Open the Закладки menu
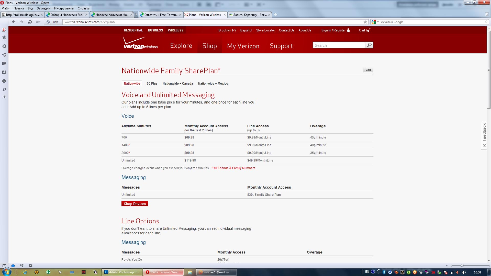 (43, 8)
